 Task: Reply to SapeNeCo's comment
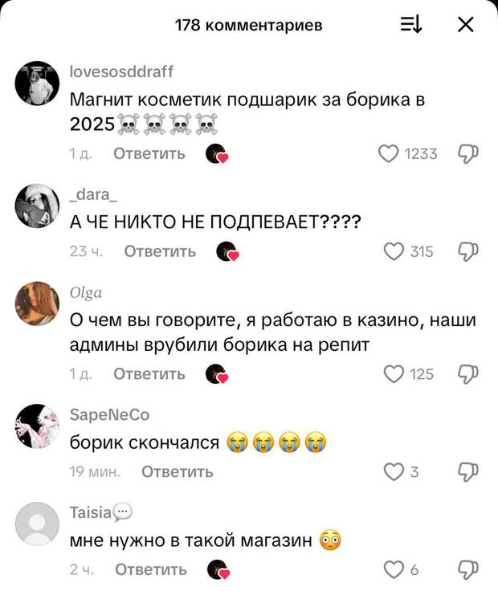(178, 472)
